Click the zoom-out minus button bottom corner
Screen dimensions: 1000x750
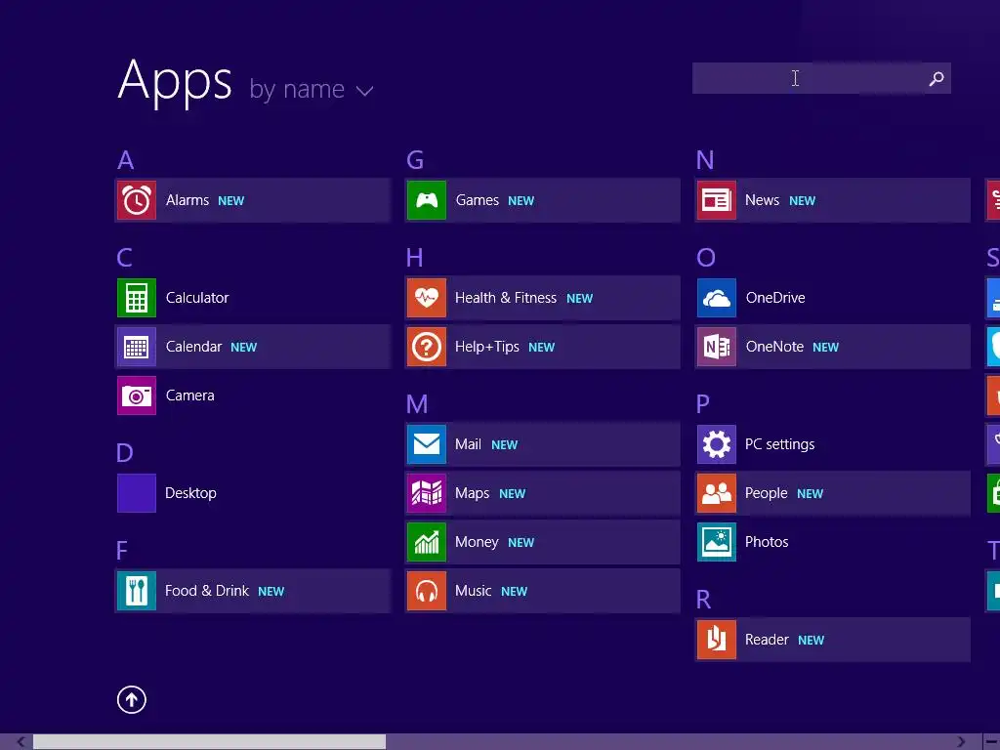point(992,742)
